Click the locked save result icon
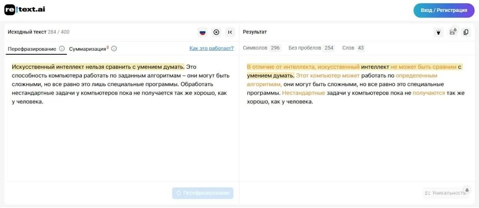Viewport: 479px width, 208px height. (452, 32)
